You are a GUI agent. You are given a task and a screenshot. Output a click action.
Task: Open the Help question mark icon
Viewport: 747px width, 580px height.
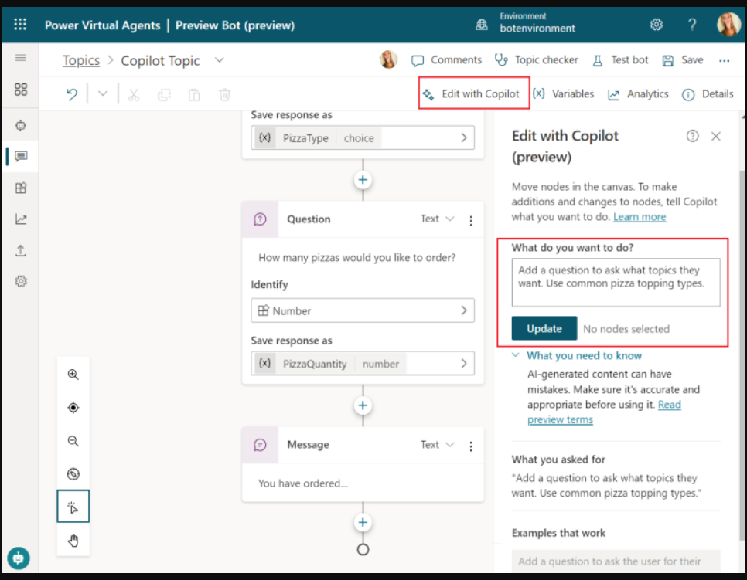pyautogui.click(x=692, y=24)
